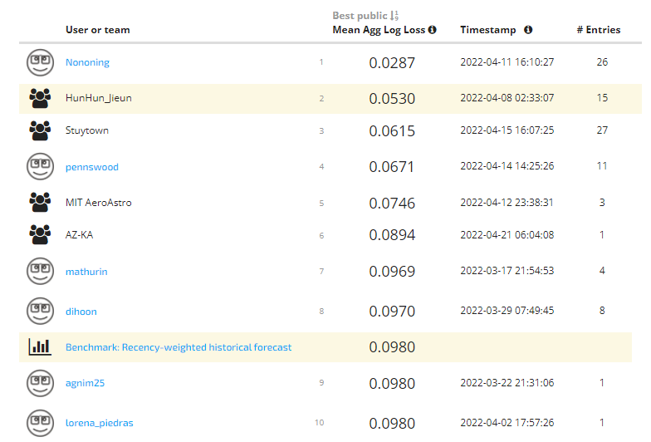Click info icon next to Timestamp header
Image resolution: width=651 pixels, height=442 pixels.
(x=528, y=30)
